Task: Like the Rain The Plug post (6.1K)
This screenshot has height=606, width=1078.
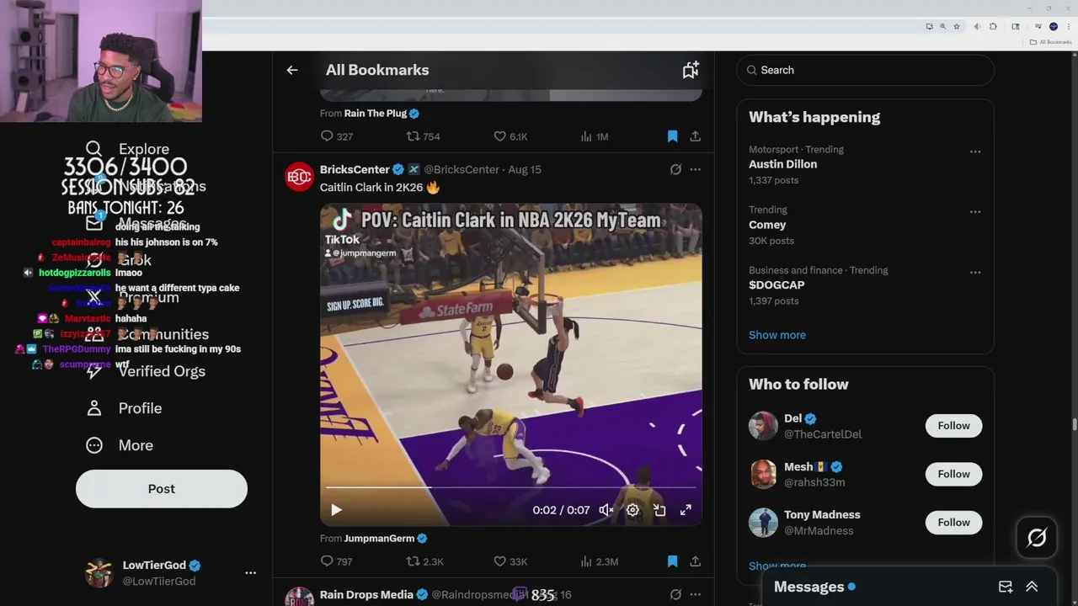Action: point(510,136)
